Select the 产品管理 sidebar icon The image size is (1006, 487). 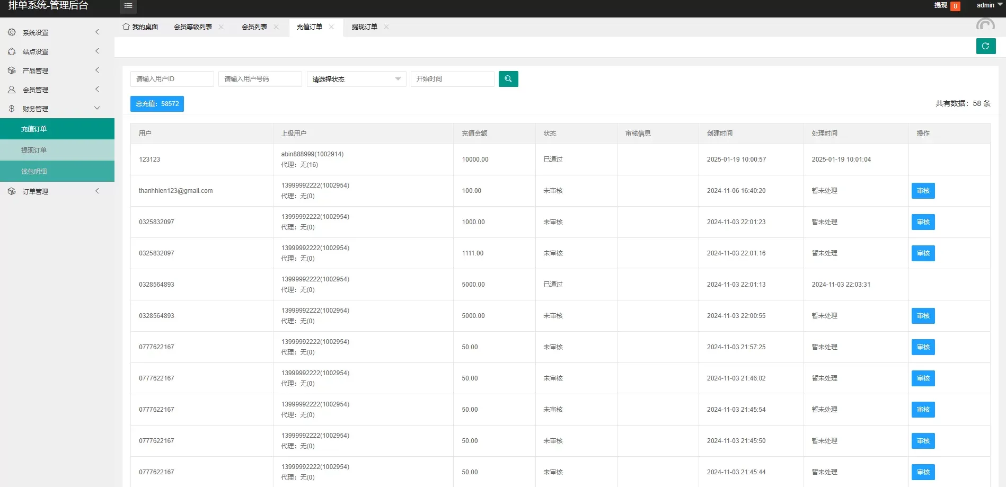click(12, 70)
